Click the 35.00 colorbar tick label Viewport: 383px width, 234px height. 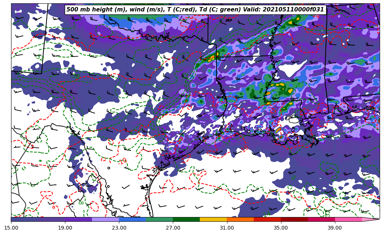(281, 228)
